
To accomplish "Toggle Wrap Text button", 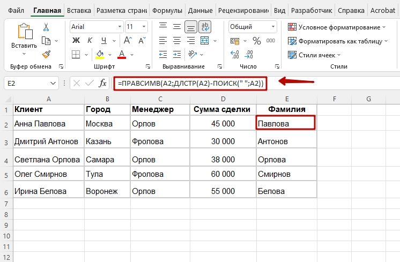I will click(204, 27).
